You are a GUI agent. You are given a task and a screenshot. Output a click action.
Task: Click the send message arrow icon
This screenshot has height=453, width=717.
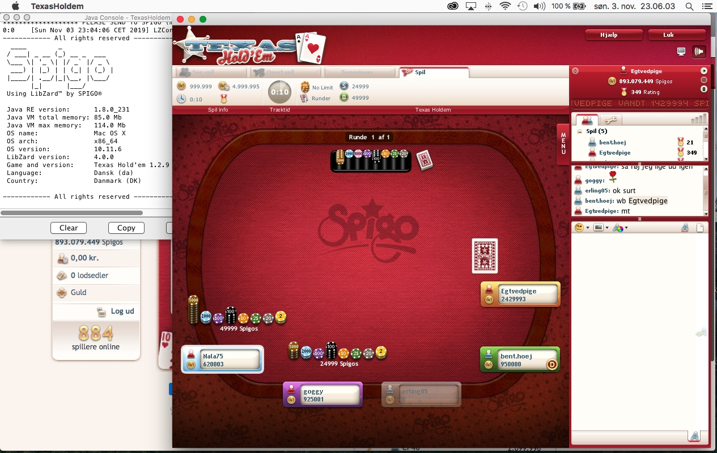point(694,436)
